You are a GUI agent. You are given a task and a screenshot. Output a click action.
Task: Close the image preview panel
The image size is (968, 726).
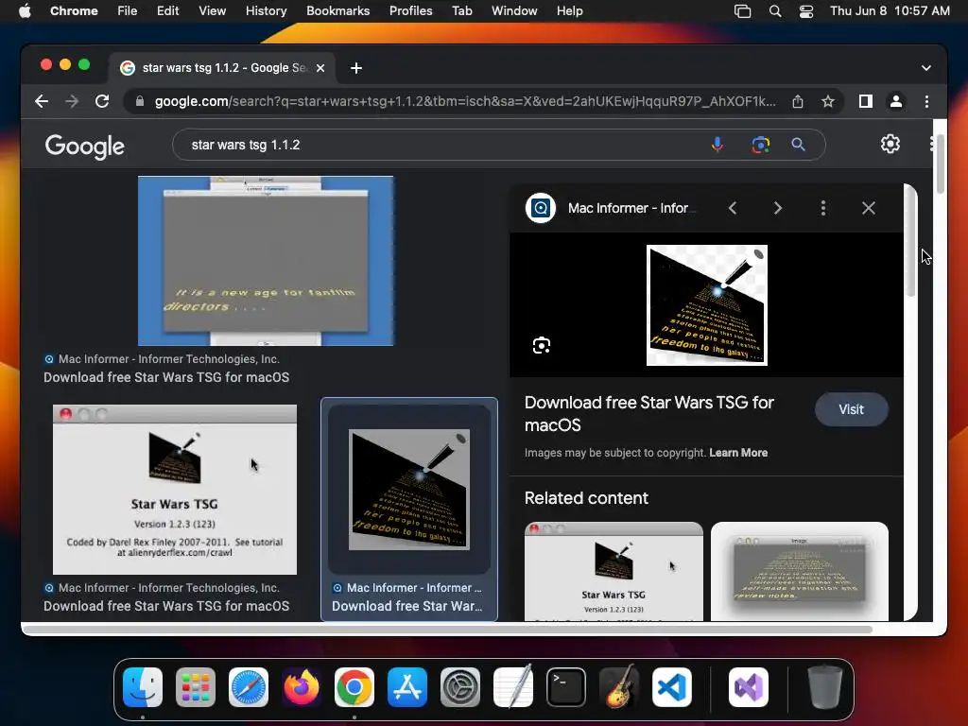[x=869, y=208]
